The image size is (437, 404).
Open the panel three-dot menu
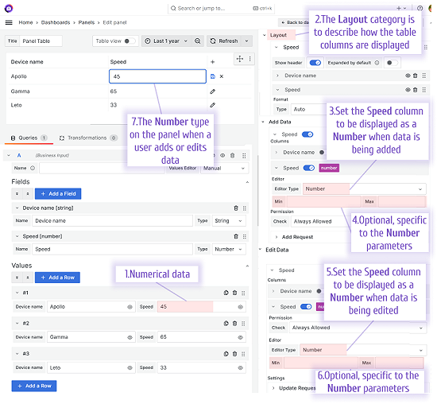[250, 59]
